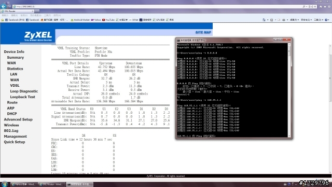Viewport: 332px width, 187px height.
Task: Click the downstream line rate '100.655 Mbps'
Action: click(x=134, y=67)
